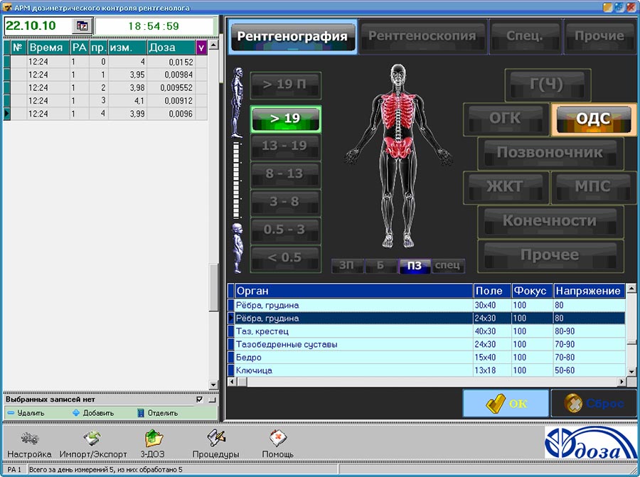The height and width of the screenshot is (477, 640).
Task: Click the Импорт/Экспорт icon
Action: (x=93, y=439)
